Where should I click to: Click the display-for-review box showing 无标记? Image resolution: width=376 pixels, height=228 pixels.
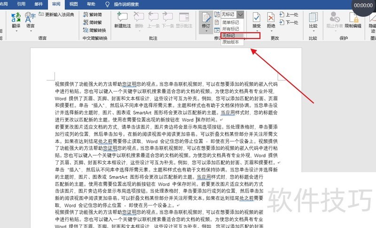click(228, 15)
